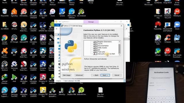Cancel the Python setup

coord(117,75)
